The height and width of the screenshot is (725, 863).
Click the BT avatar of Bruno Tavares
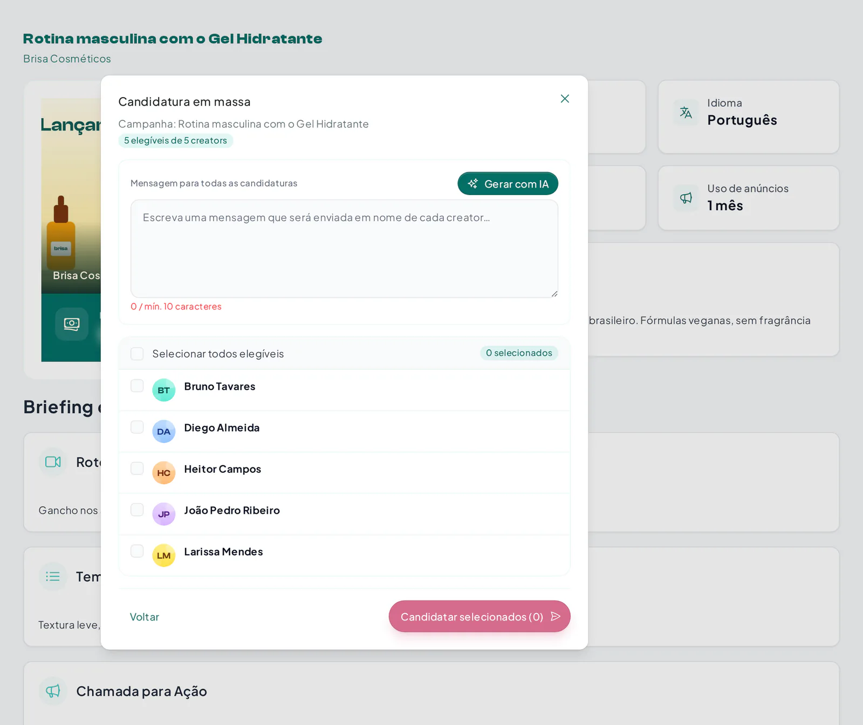click(164, 390)
